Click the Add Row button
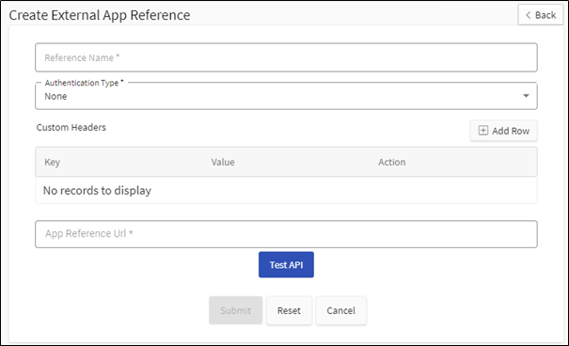 [x=504, y=131]
